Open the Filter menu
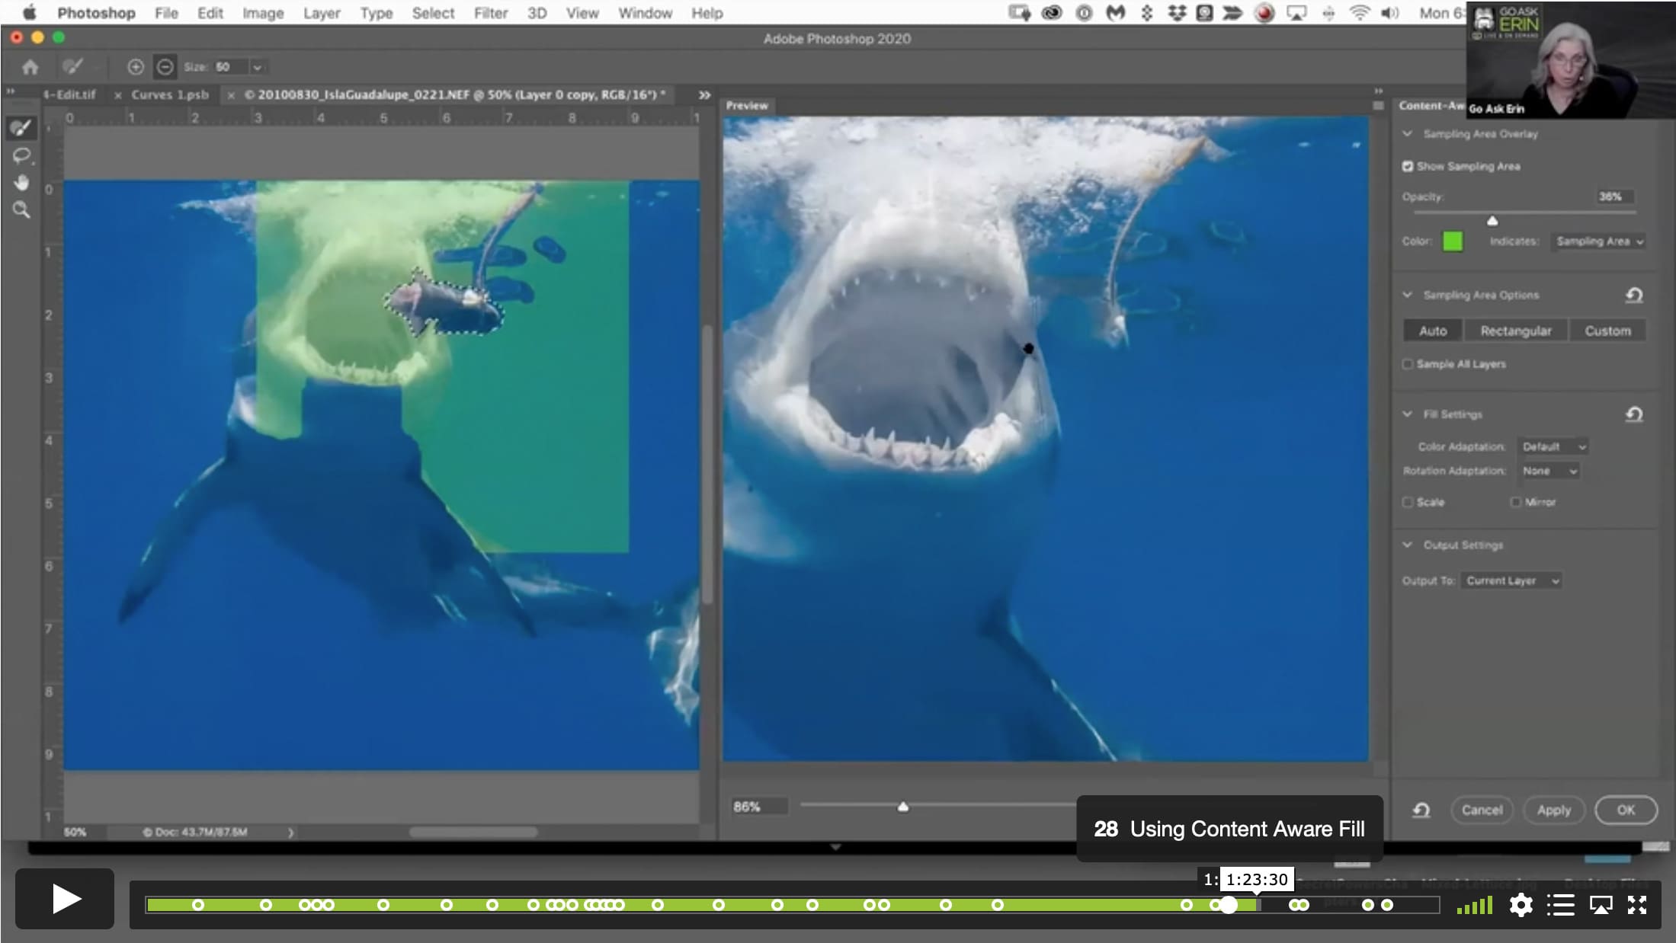This screenshot has width=1676, height=943. pos(490,13)
